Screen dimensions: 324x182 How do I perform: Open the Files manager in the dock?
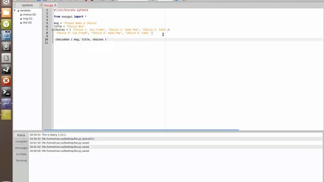tap(6, 13)
